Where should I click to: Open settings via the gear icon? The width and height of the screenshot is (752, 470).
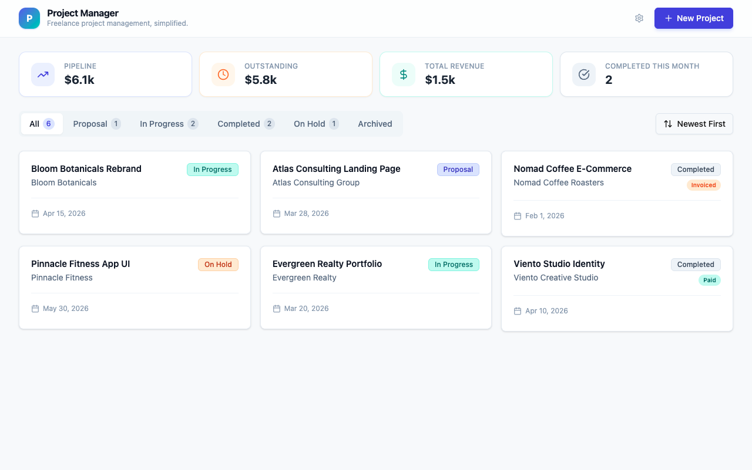(x=639, y=18)
